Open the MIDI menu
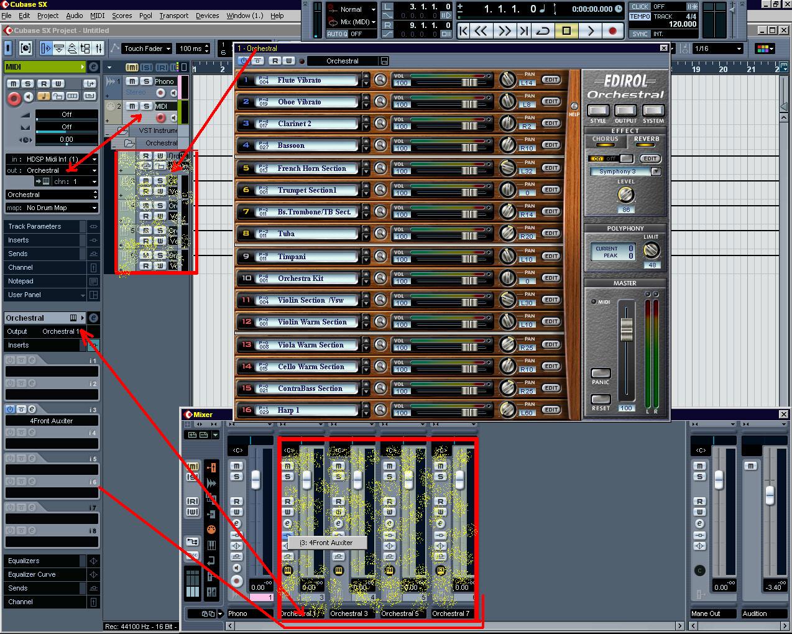Viewport: 792px width, 634px height. point(97,16)
